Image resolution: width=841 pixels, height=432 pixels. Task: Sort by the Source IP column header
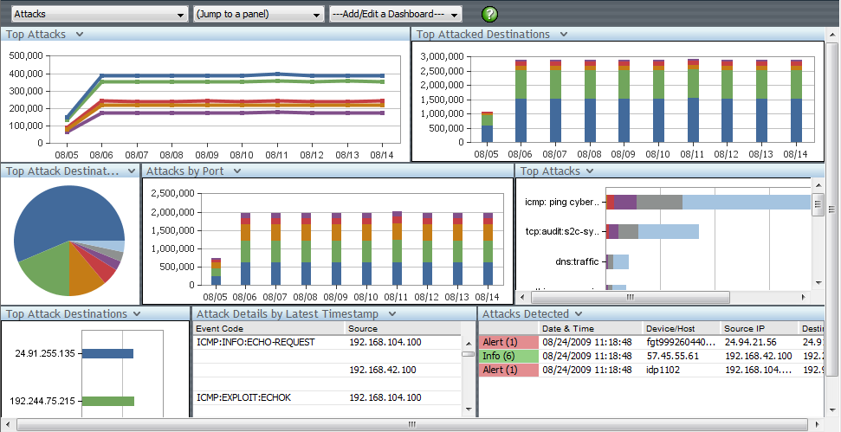(759, 329)
